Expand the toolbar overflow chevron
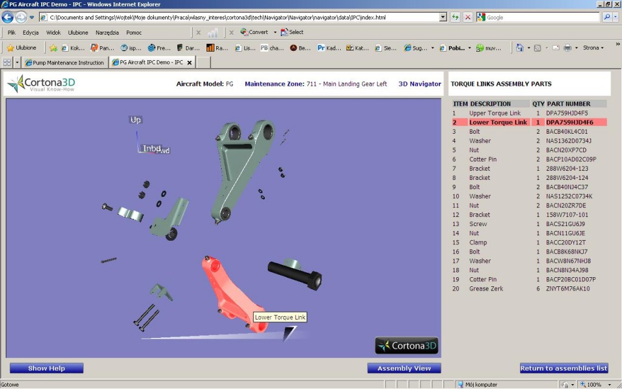This screenshot has height=389, width=622. click(x=618, y=44)
